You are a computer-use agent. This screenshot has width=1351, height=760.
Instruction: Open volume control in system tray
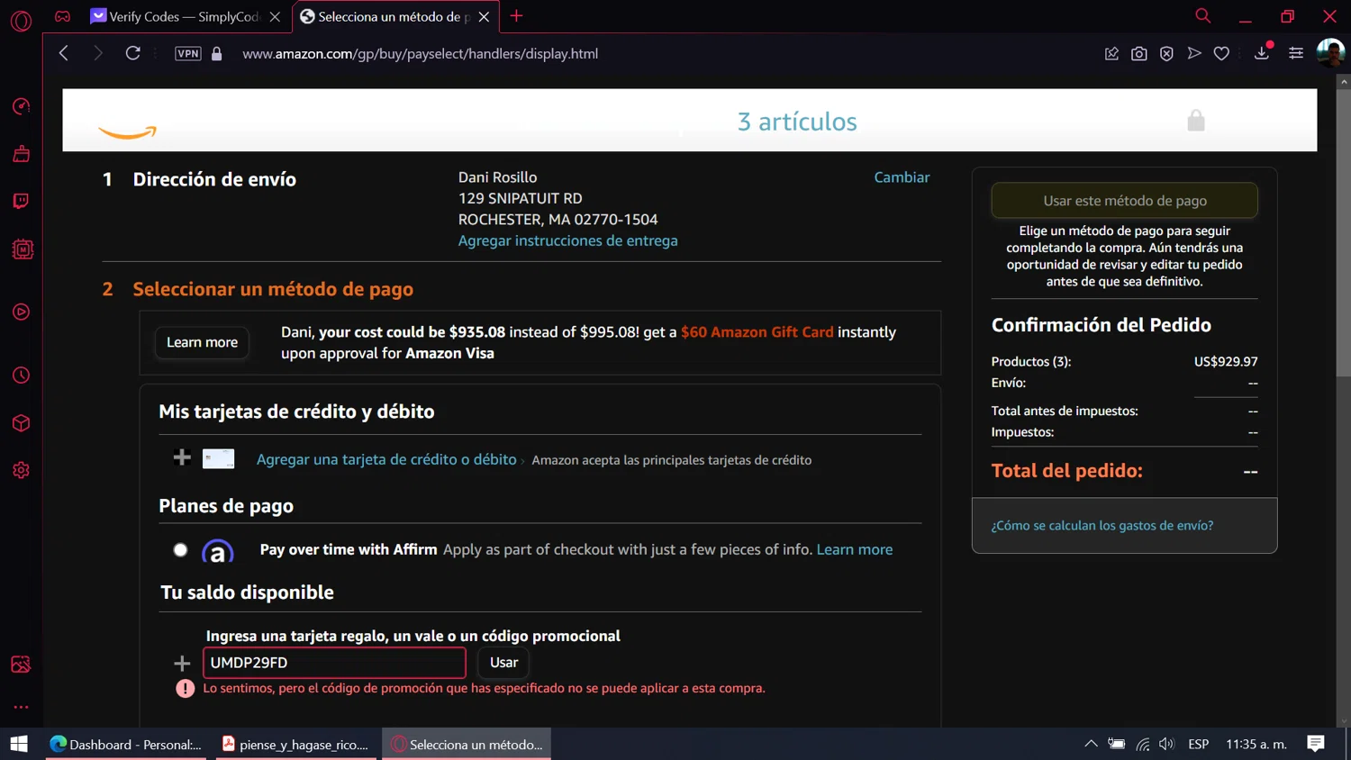(x=1167, y=744)
